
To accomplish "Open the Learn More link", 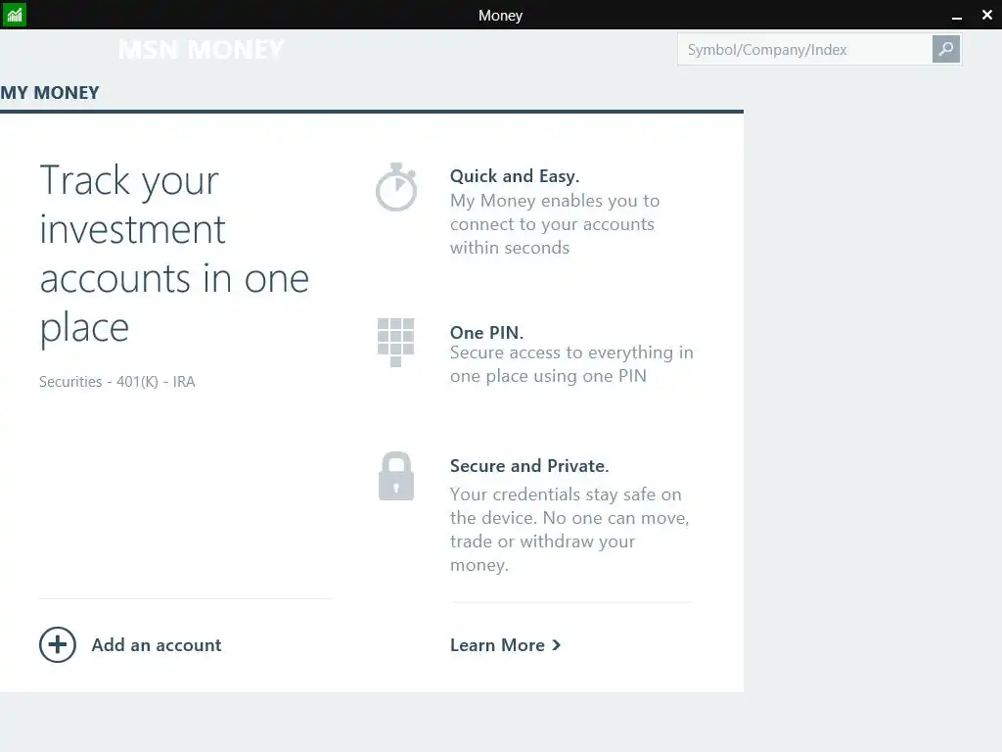I will pos(506,645).
